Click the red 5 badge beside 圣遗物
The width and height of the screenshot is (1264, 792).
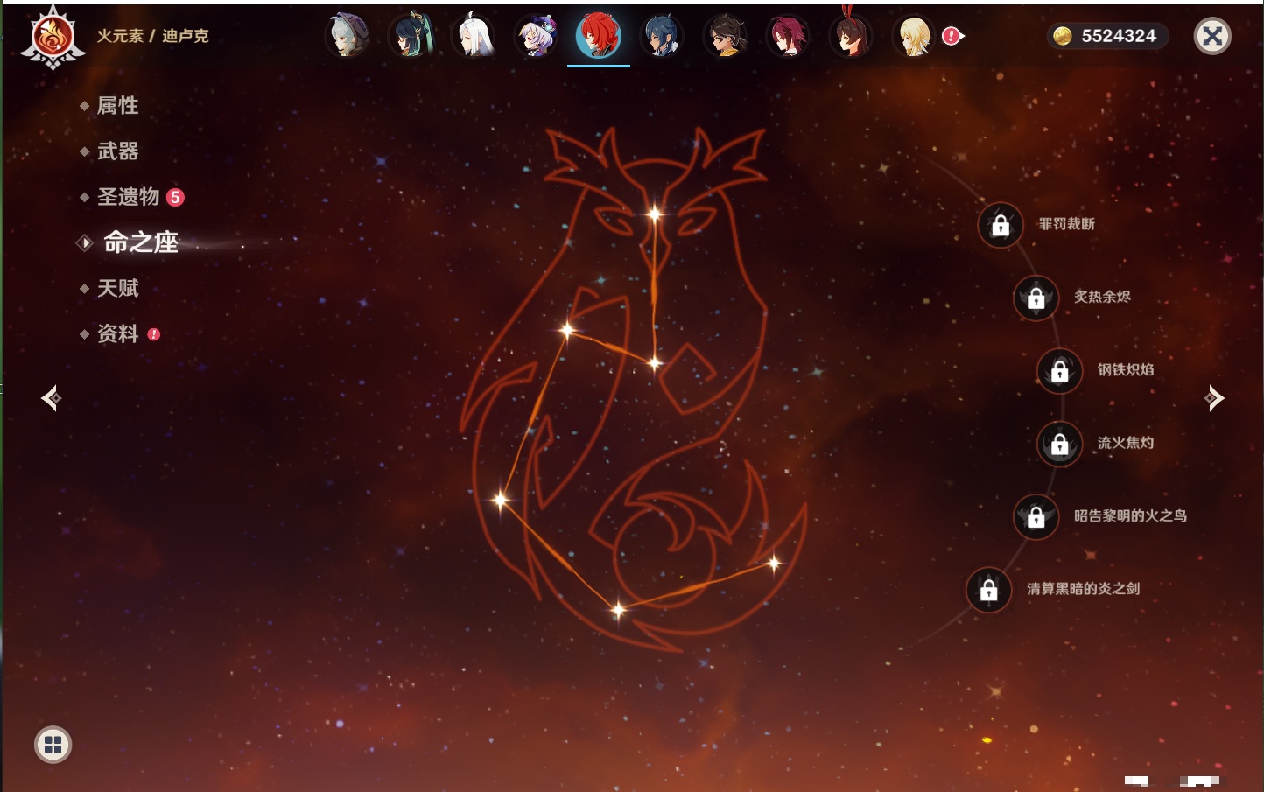pyautogui.click(x=175, y=197)
